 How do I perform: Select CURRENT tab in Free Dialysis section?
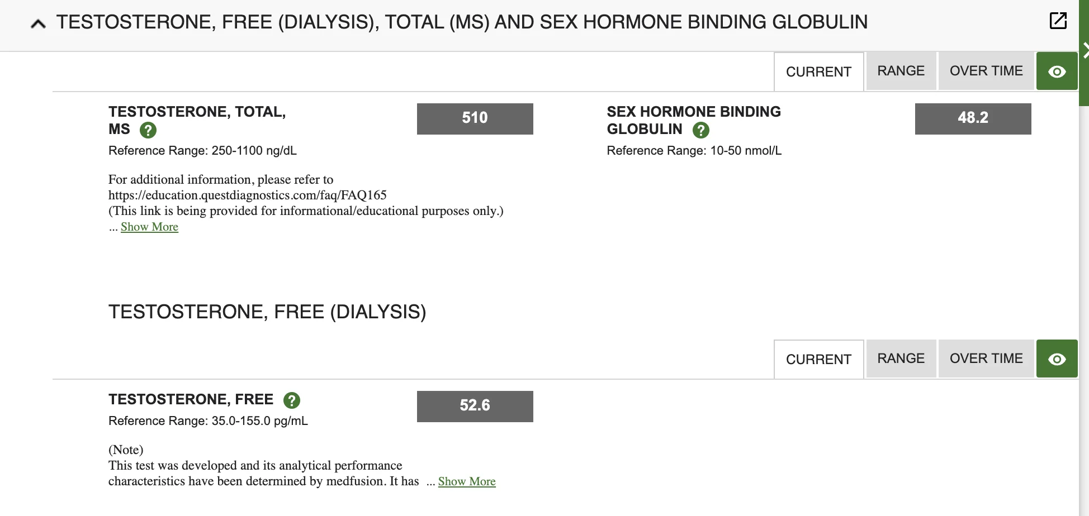(x=818, y=360)
